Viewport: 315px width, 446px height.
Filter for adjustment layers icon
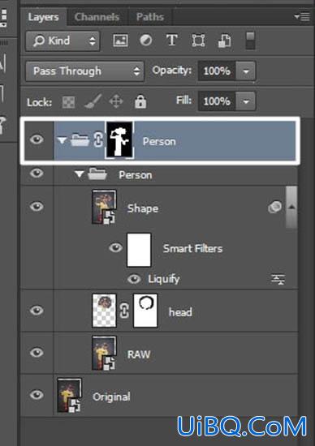[x=146, y=40]
